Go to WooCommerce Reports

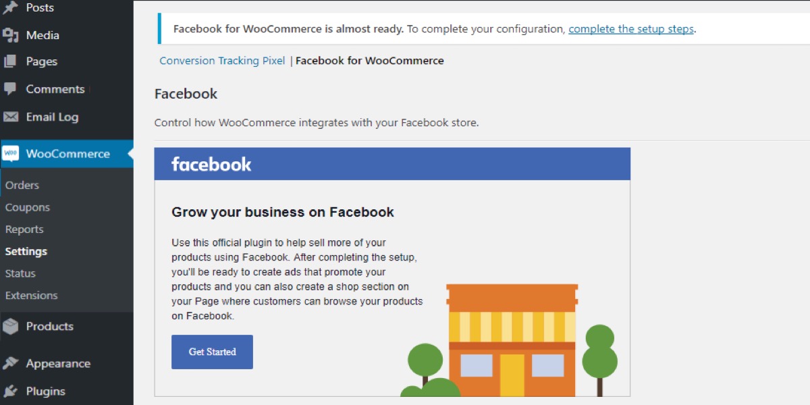[24, 230]
